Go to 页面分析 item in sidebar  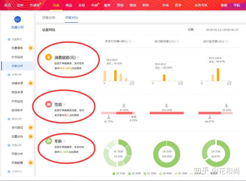click(17, 154)
